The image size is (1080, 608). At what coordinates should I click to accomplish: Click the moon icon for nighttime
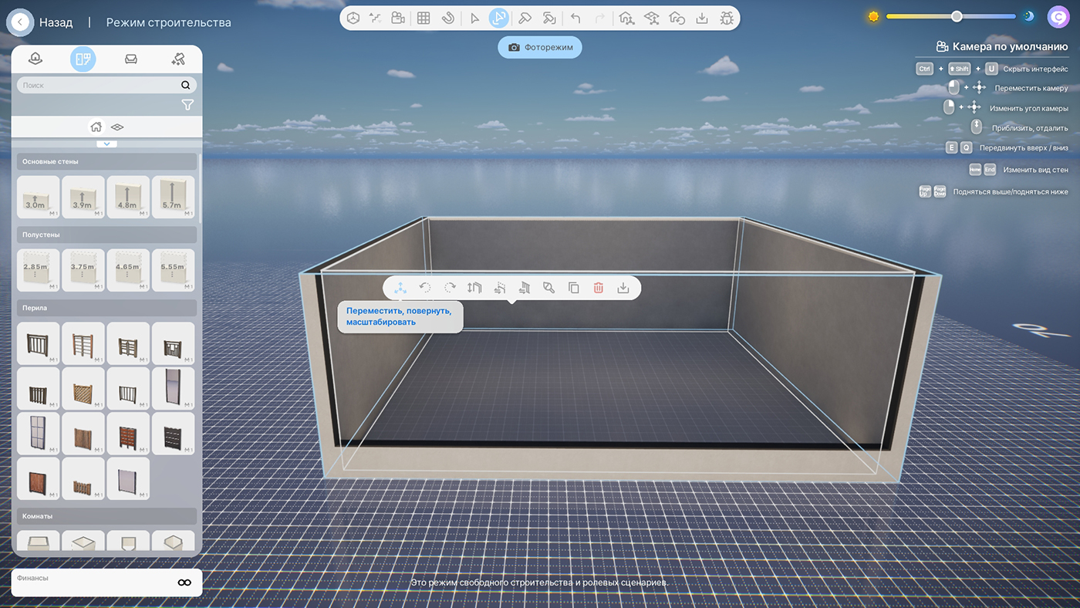(1028, 16)
